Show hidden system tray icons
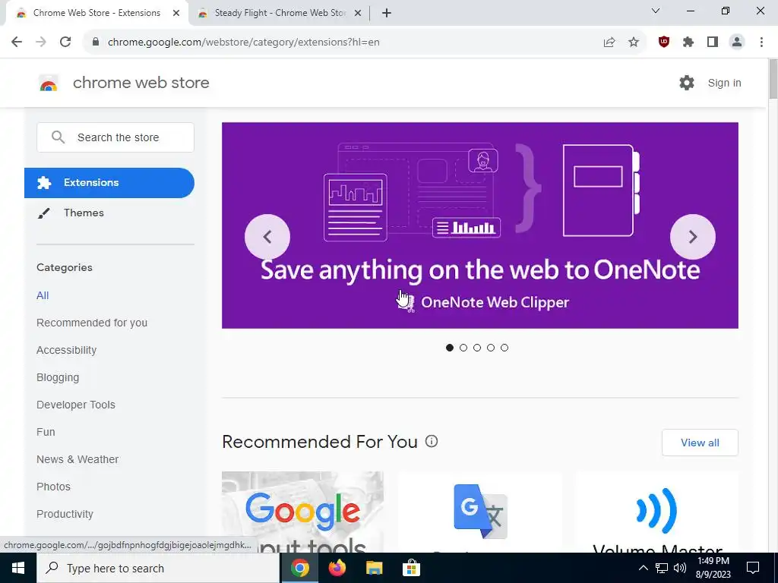The width and height of the screenshot is (778, 583). 643,568
